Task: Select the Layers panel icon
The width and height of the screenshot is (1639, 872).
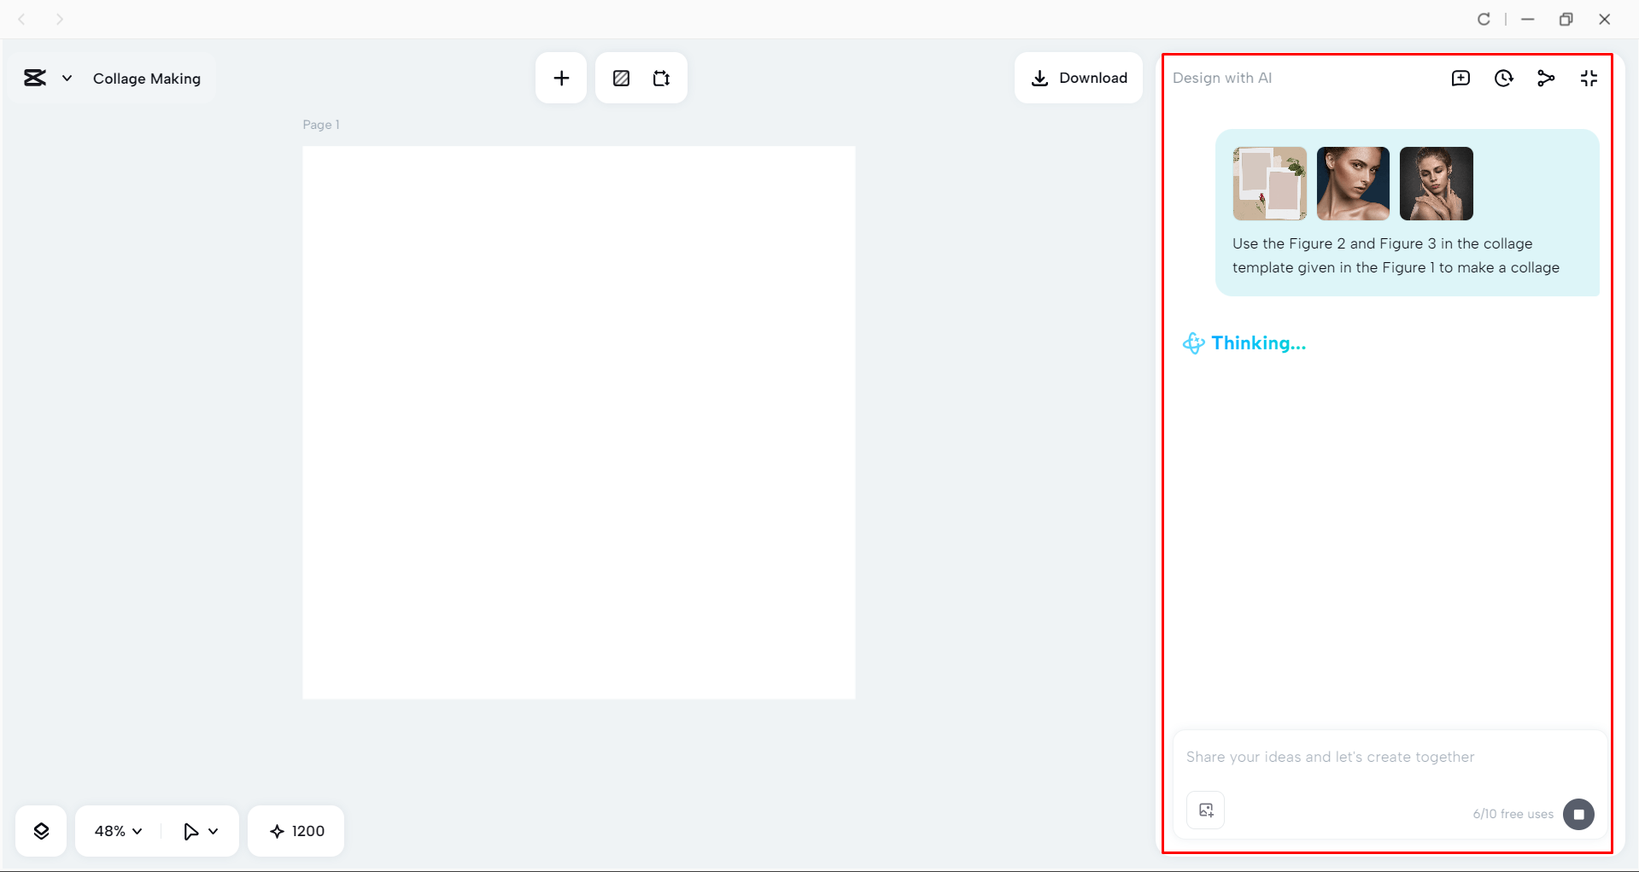Action: coord(40,830)
